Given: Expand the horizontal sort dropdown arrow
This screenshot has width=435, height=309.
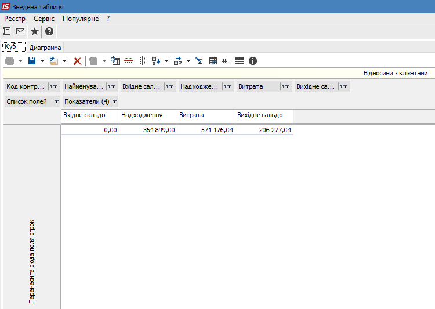Looking at the screenshot, I should [x=188, y=61].
